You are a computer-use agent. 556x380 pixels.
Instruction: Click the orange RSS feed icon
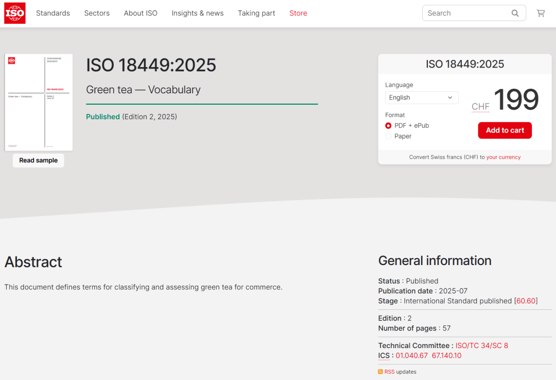[x=380, y=372]
